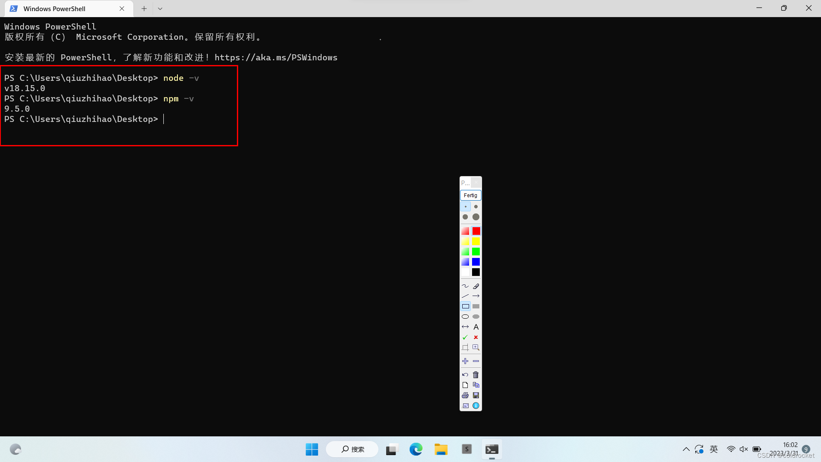Open the terminal tab dropdown arrow
Screen dimensions: 821x462
[x=160, y=9]
